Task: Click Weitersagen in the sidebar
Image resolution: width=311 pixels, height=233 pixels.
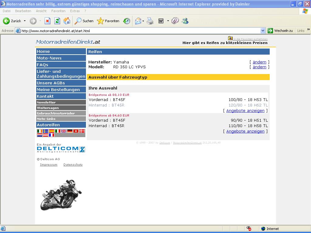Action: click(61, 108)
